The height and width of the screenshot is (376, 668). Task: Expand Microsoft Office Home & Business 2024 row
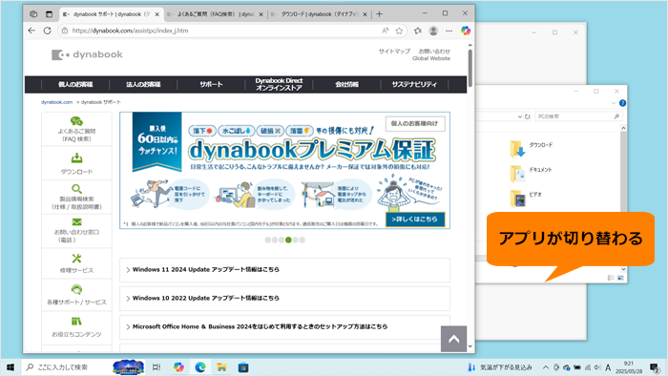point(284,326)
